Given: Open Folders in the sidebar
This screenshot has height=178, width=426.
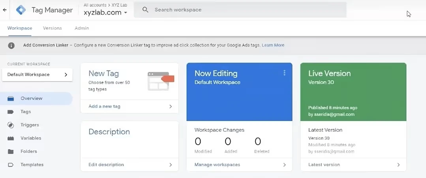Looking at the screenshot, I should [x=28, y=152].
